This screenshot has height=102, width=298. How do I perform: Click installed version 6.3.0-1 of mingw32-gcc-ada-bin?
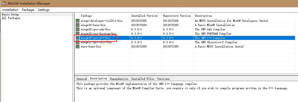point(137,29)
